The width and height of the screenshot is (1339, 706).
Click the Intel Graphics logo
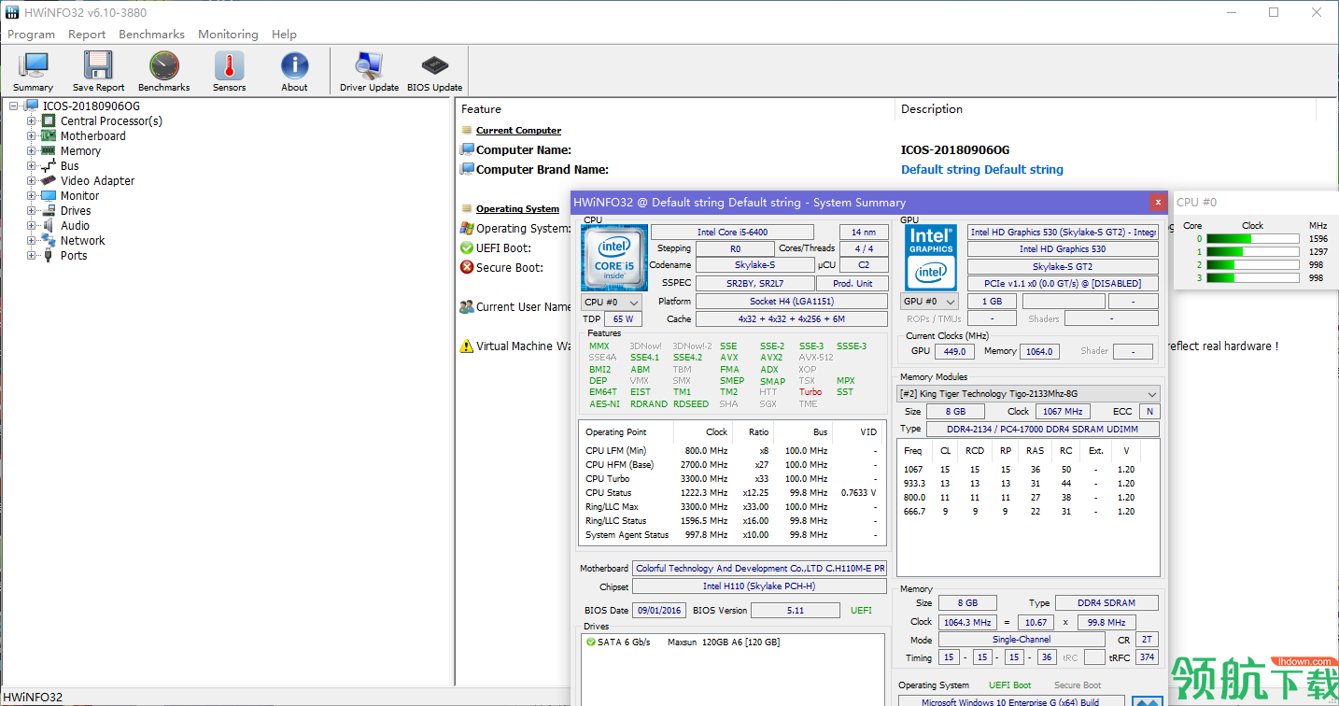click(931, 256)
